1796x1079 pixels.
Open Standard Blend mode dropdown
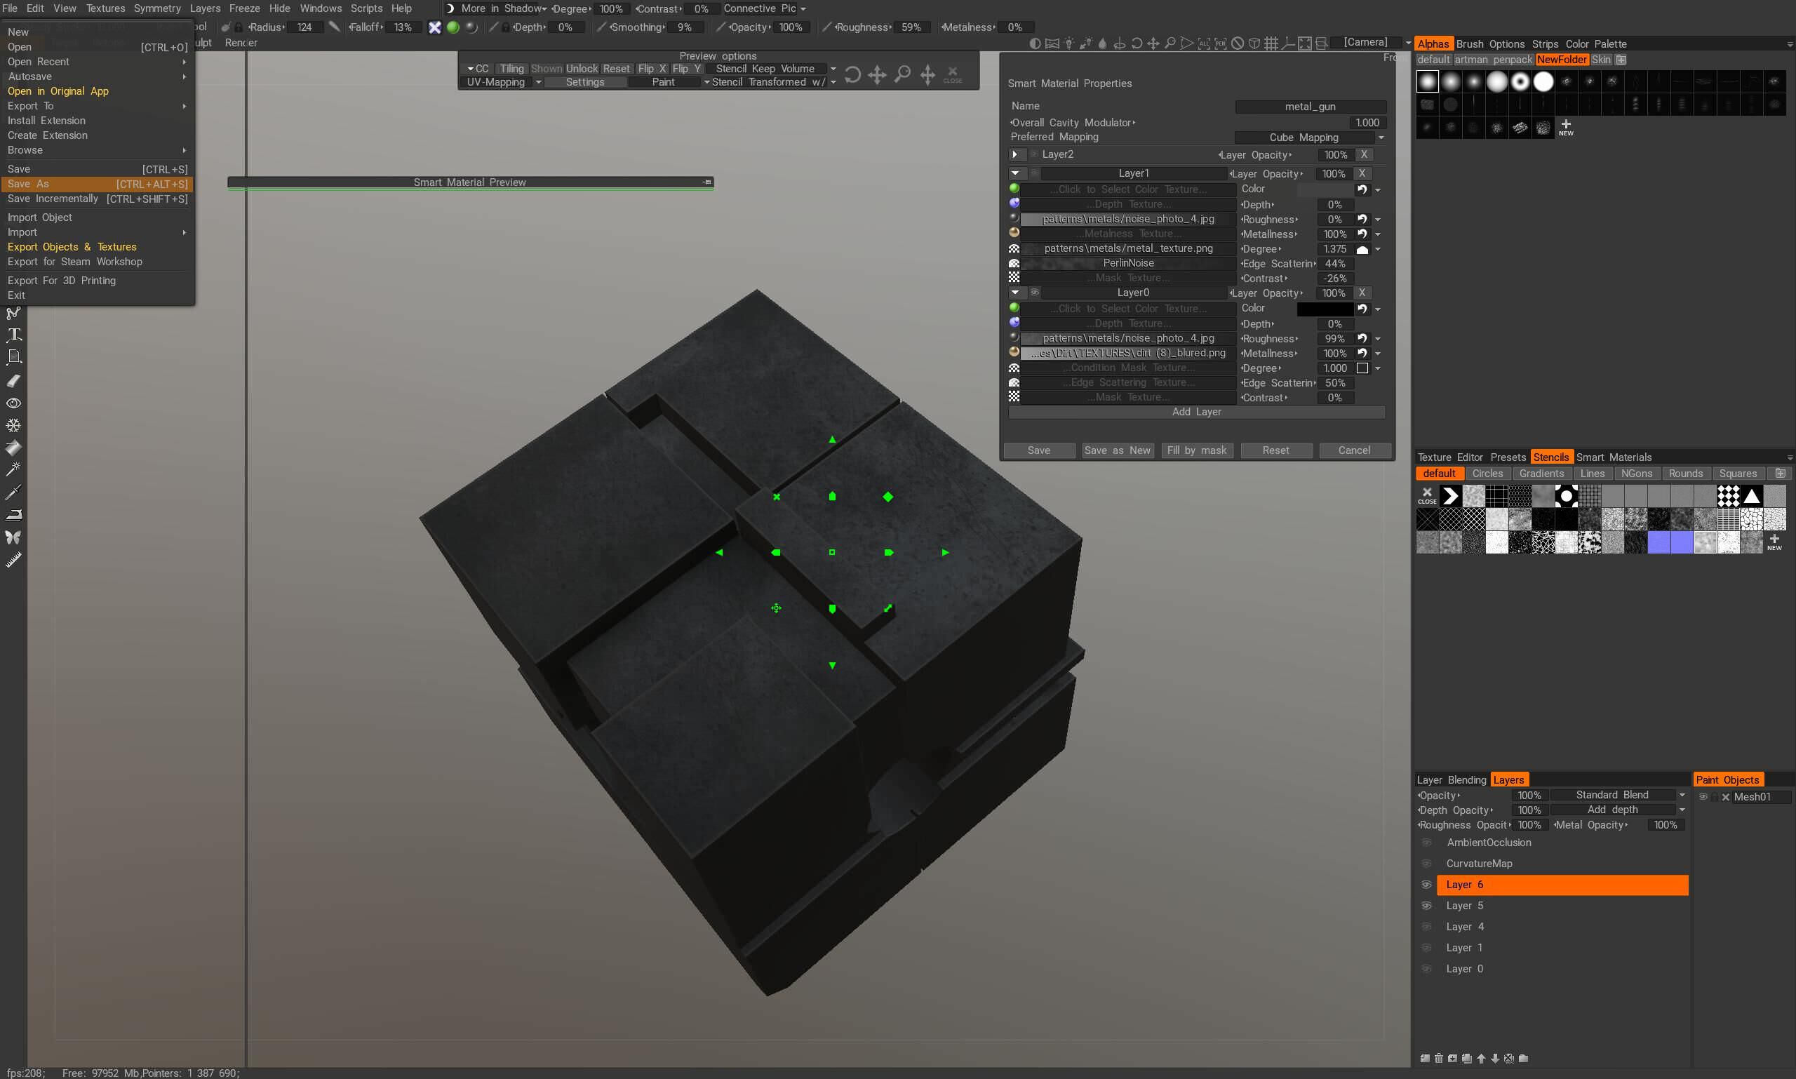coord(1618,795)
